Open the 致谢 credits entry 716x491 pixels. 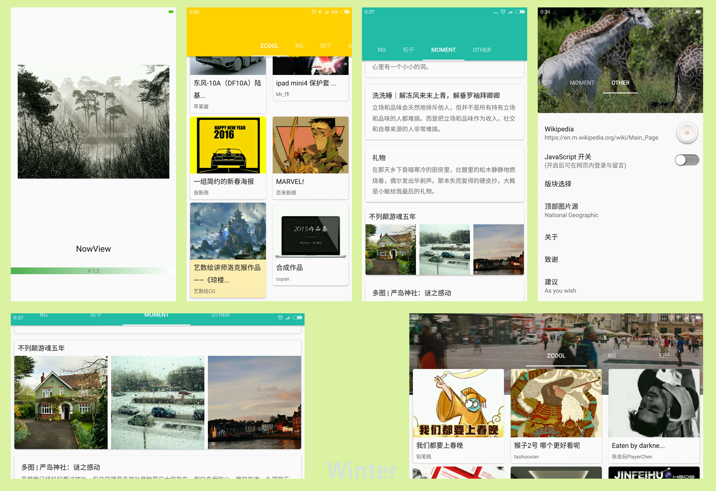click(x=551, y=259)
